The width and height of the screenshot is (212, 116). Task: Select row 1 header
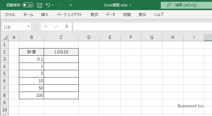coord(4,45)
